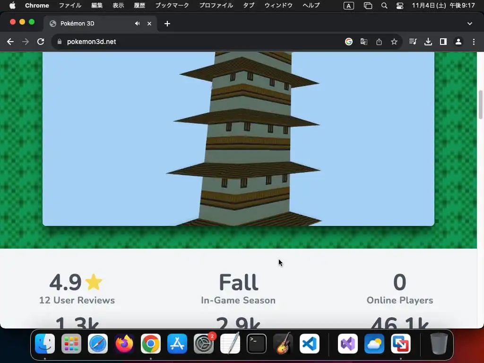Open the cloud weather app in the Dock
484x363 pixels.
pos(374,344)
